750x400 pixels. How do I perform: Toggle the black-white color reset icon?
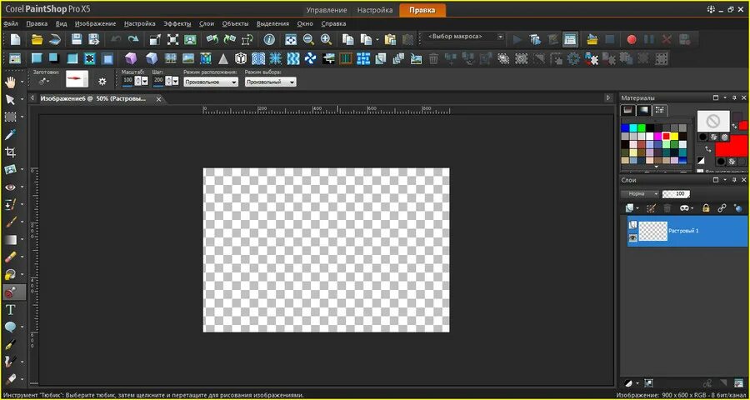[x=700, y=160]
